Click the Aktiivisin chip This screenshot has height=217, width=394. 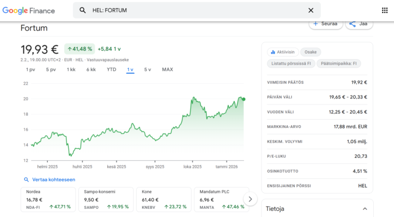(283, 52)
